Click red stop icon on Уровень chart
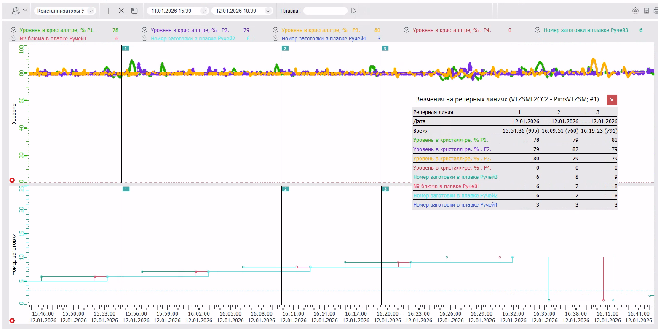658x329 pixels. click(x=12, y=180)
